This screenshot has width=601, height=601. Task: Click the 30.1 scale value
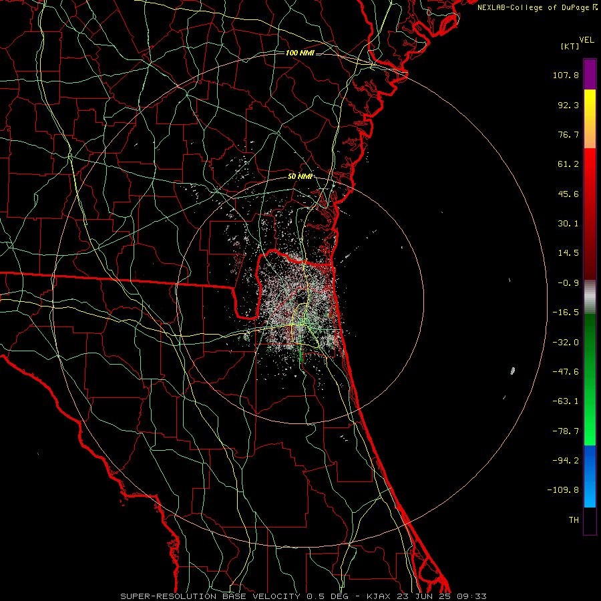pyautogui.click(x=568, y=224)
